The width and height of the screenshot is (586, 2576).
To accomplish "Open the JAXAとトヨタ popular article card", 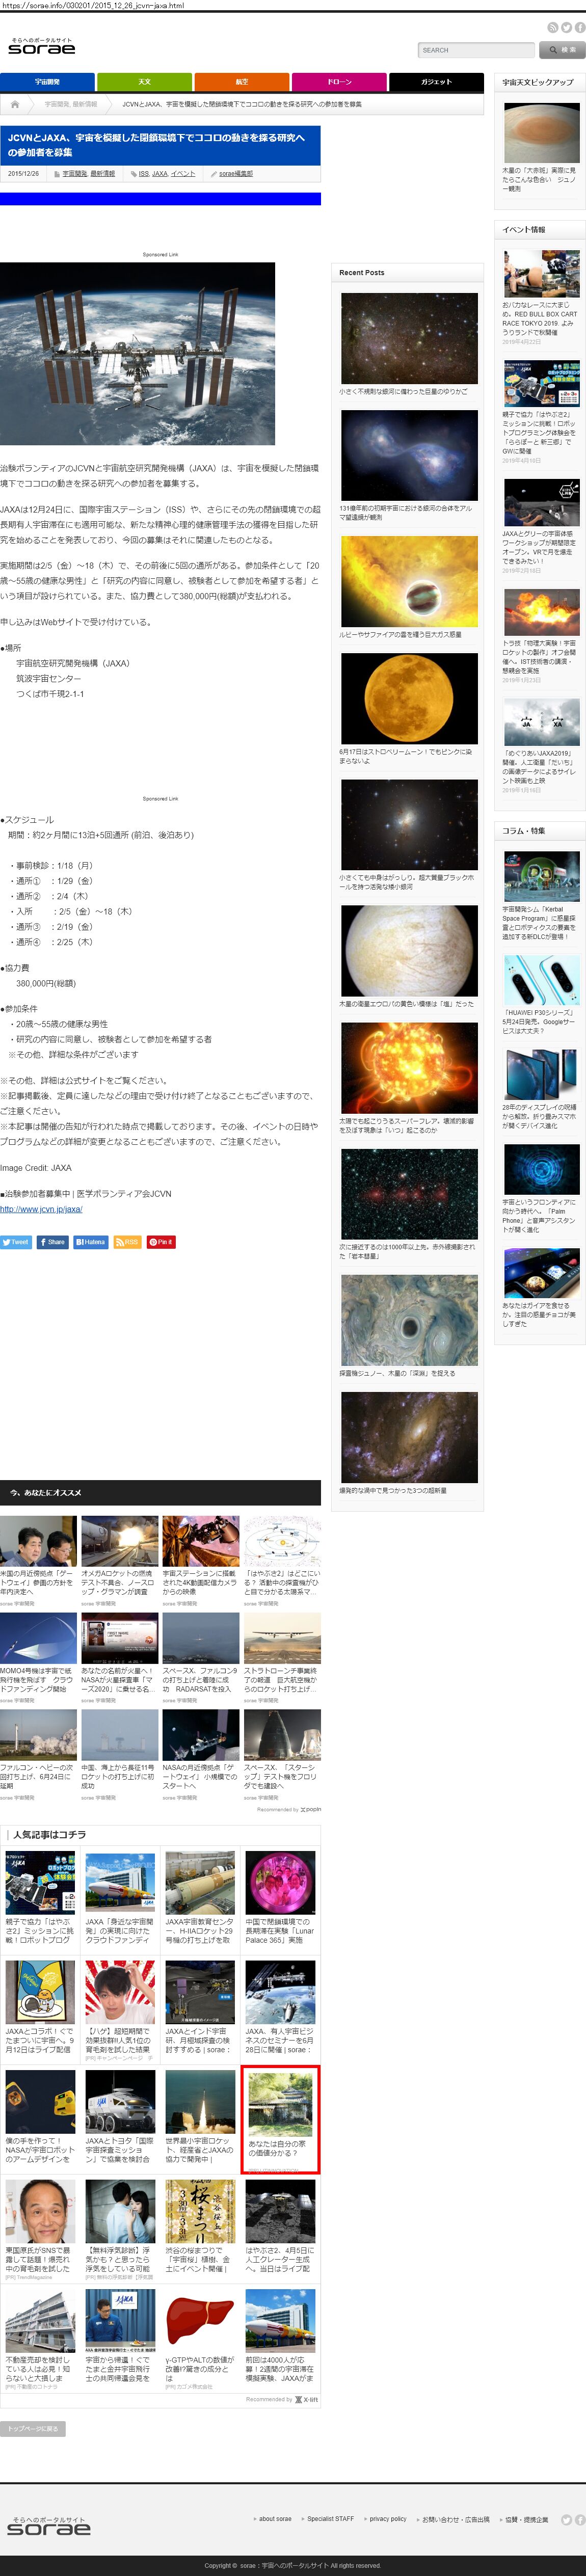I will [120, 2118].
